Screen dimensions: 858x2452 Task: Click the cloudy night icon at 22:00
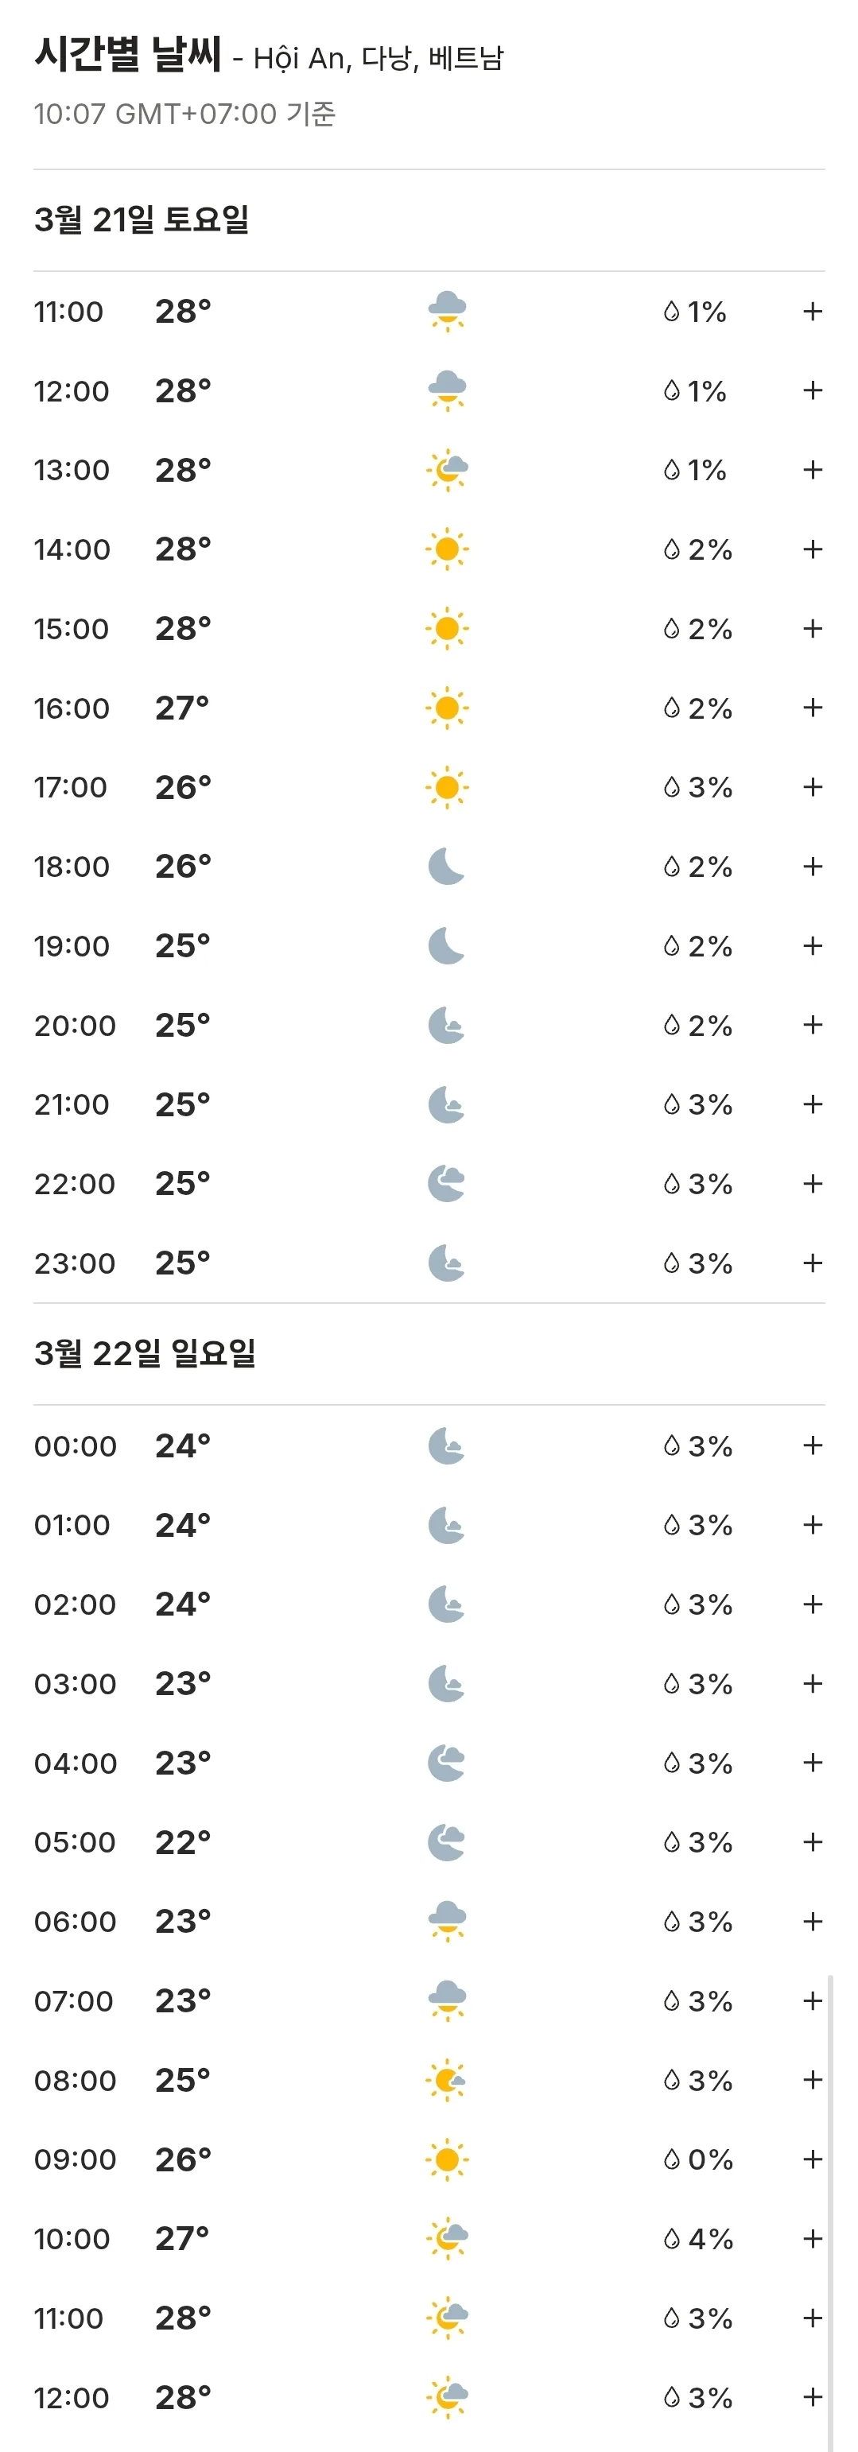(x=447, y=1184)
